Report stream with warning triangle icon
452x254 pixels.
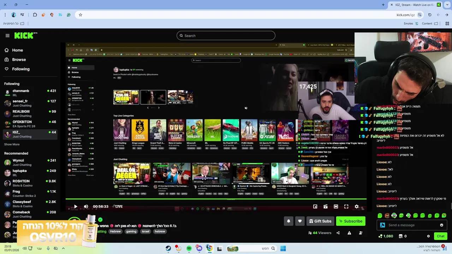tap(349, 233)
